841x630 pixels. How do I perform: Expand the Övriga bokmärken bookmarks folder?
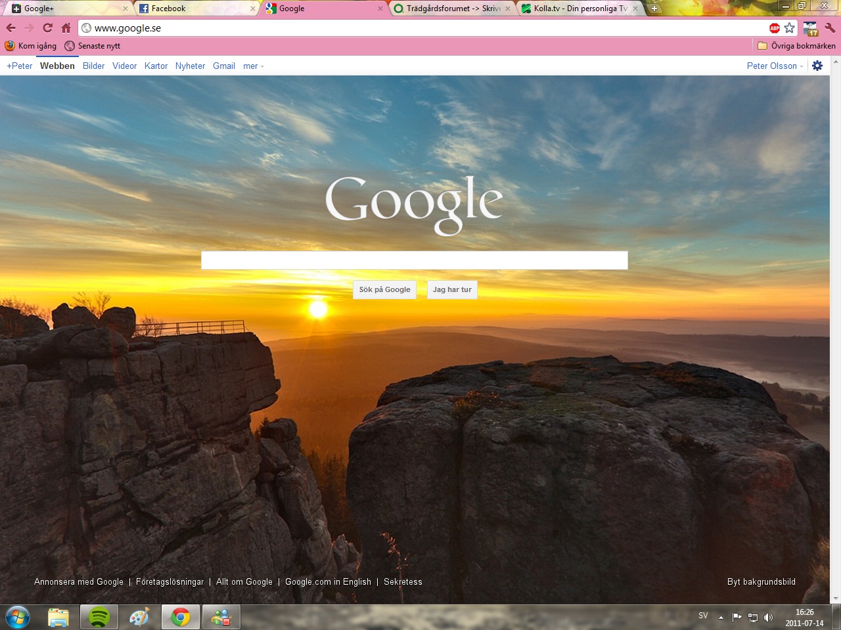[796, 46]
